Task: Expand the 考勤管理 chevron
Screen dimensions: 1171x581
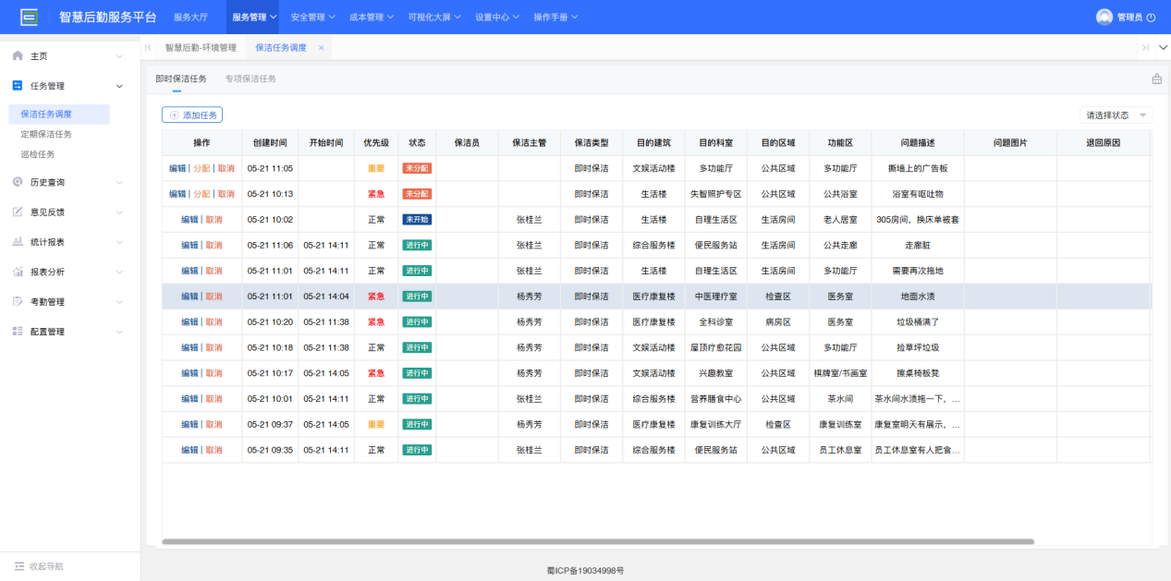Action: 119,301
